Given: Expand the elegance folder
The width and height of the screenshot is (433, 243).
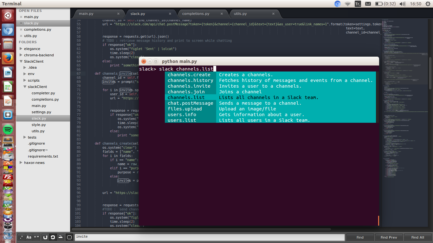Looking at the screenshot, I should pyautogui.click(x=21, y=49).
